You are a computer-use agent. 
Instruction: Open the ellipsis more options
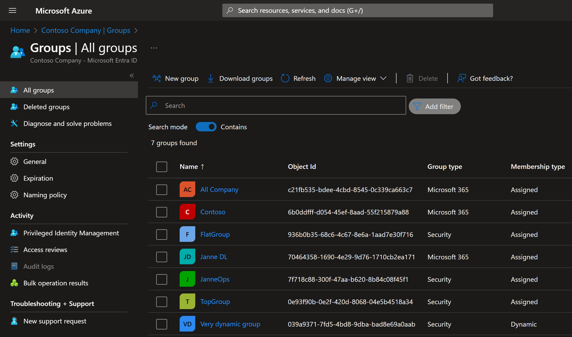pyautogui.click(x=154, y=48)
